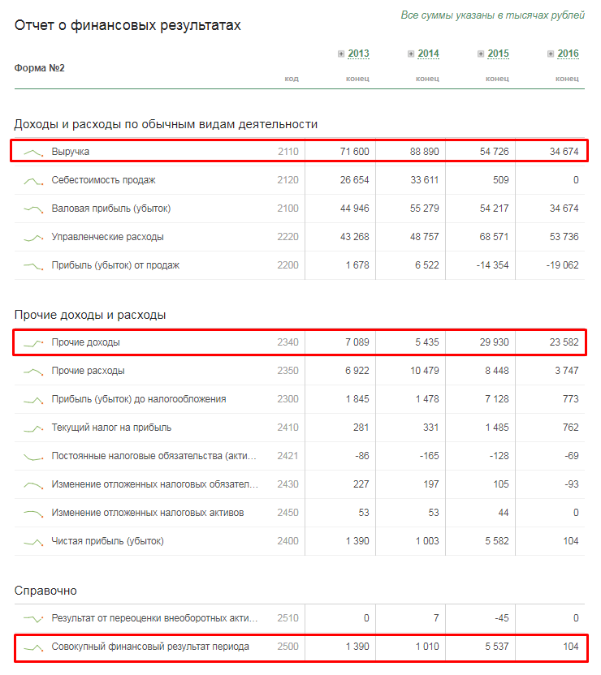
Task: Expand the 2013 column with plus icon
Action: (x=341, y=54)
